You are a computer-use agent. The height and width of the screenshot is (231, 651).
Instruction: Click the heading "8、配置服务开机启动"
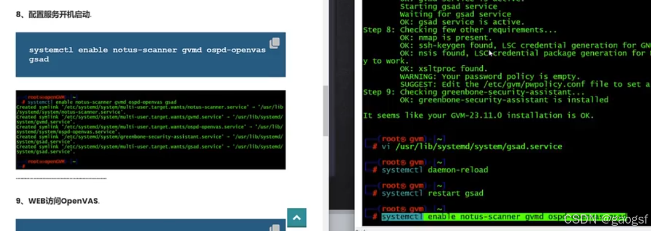coord(54,14)
